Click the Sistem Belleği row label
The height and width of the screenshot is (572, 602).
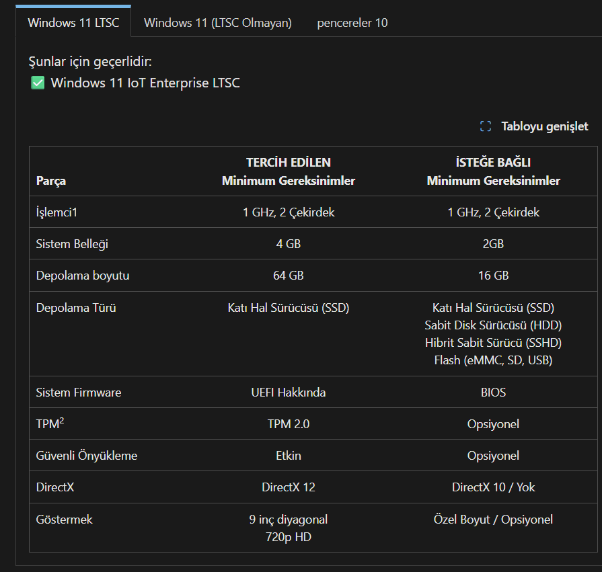pos(72,244)
